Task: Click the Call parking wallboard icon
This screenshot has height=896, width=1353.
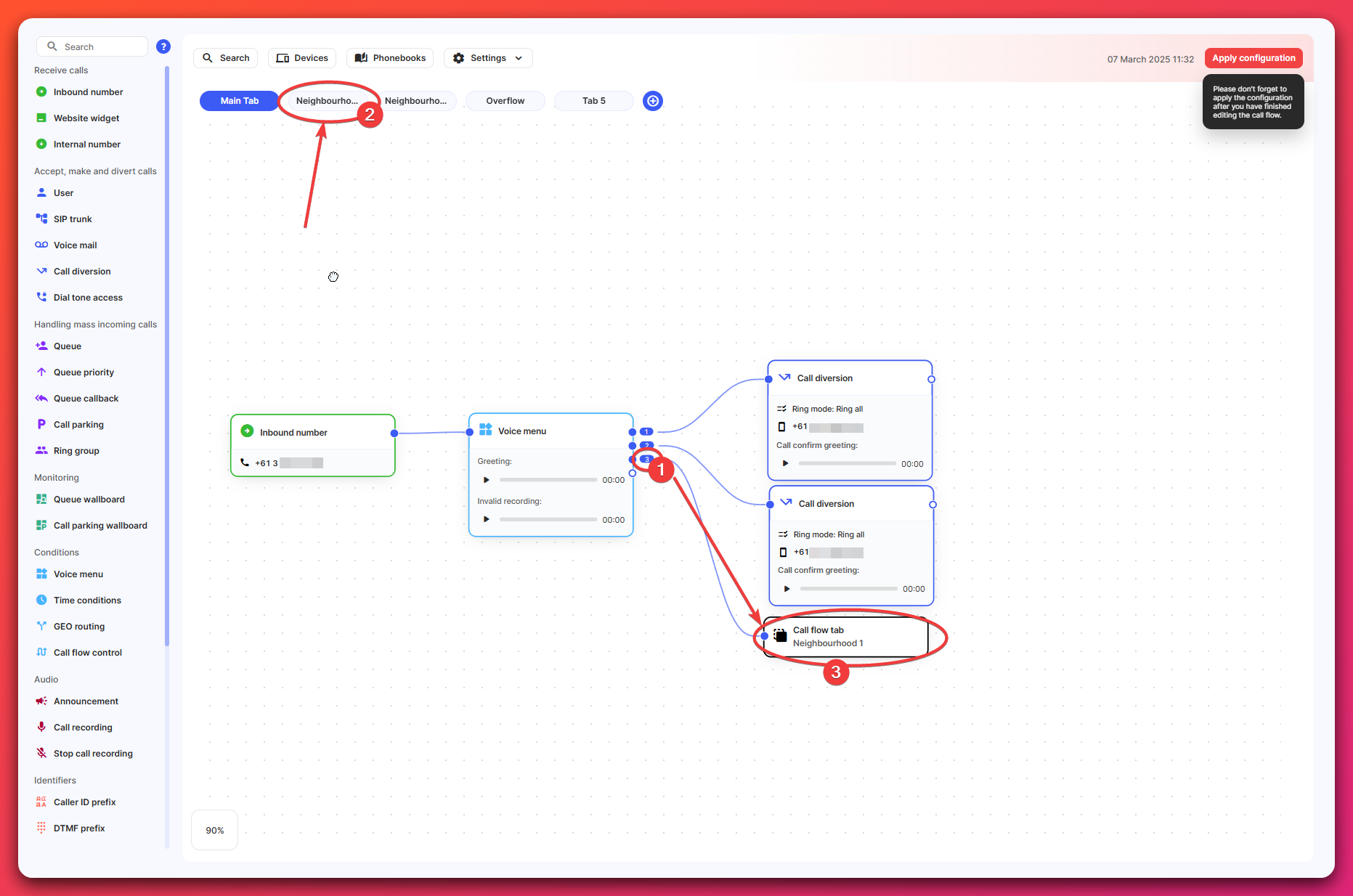Action: pos(41,526)
